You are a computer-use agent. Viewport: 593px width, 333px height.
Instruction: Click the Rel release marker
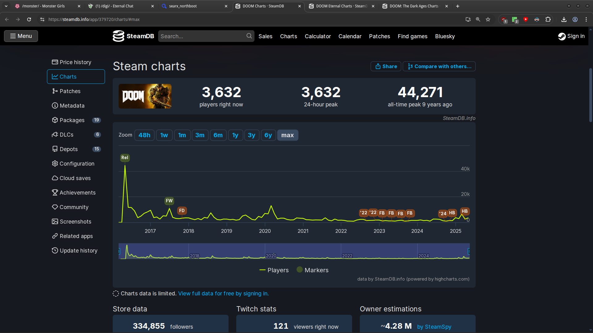coord(125,158)
